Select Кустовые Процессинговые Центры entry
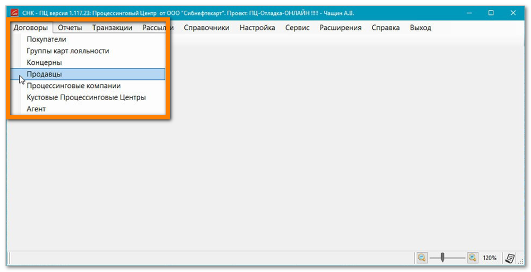This screenshot has height=272, width=531. [x=88, y=97]
